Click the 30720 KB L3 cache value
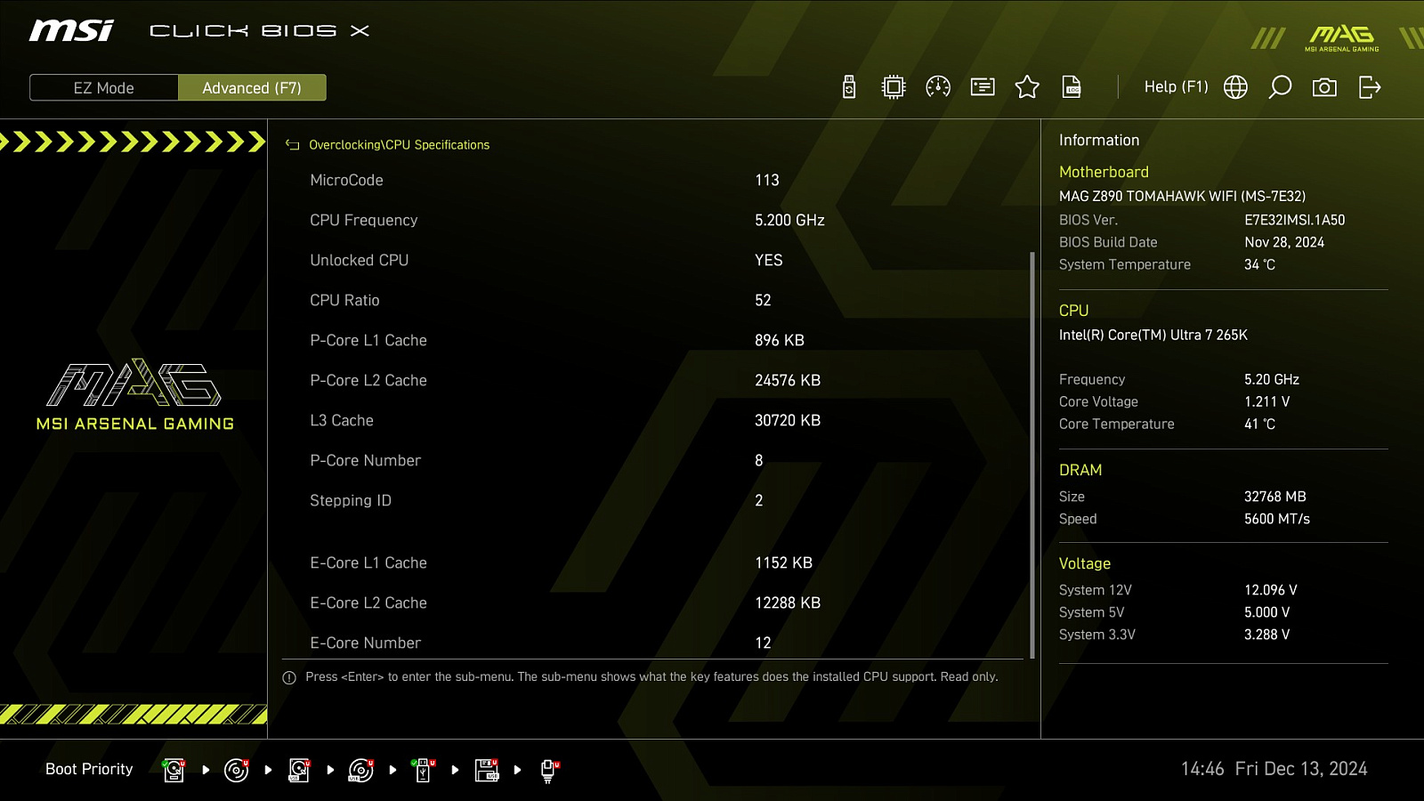1424x801 pixels. tap(788, 420)
